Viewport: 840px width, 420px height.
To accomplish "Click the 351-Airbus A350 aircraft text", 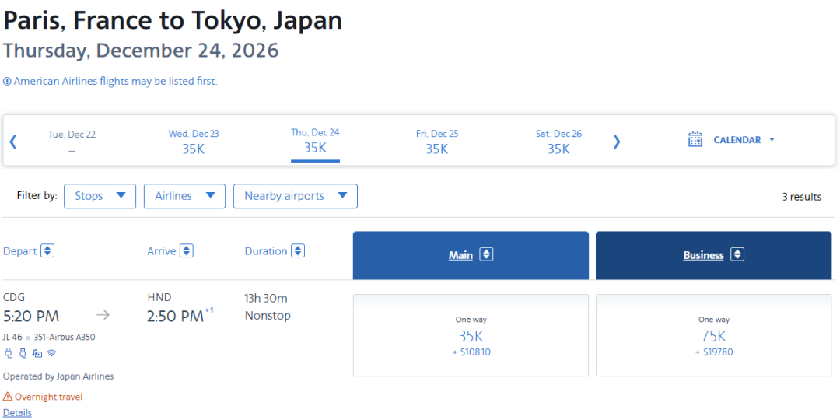I will [x=65, y=338].
